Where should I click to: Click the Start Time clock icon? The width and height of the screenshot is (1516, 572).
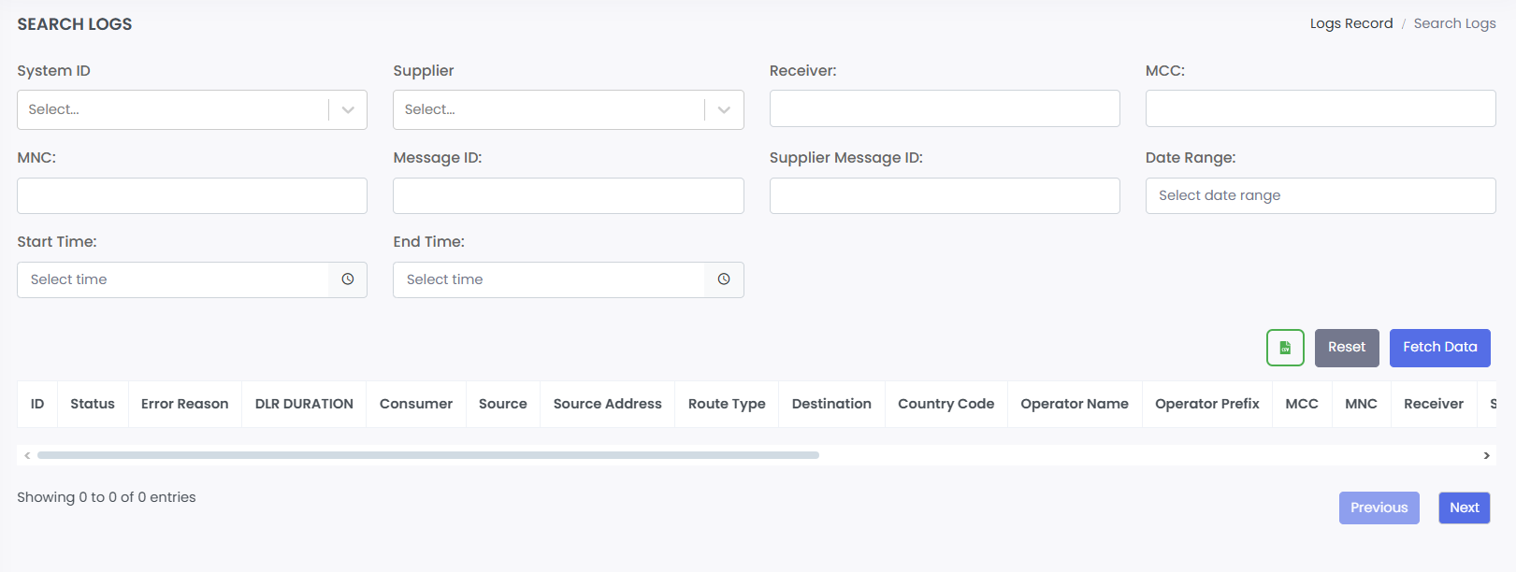[348, 279]
